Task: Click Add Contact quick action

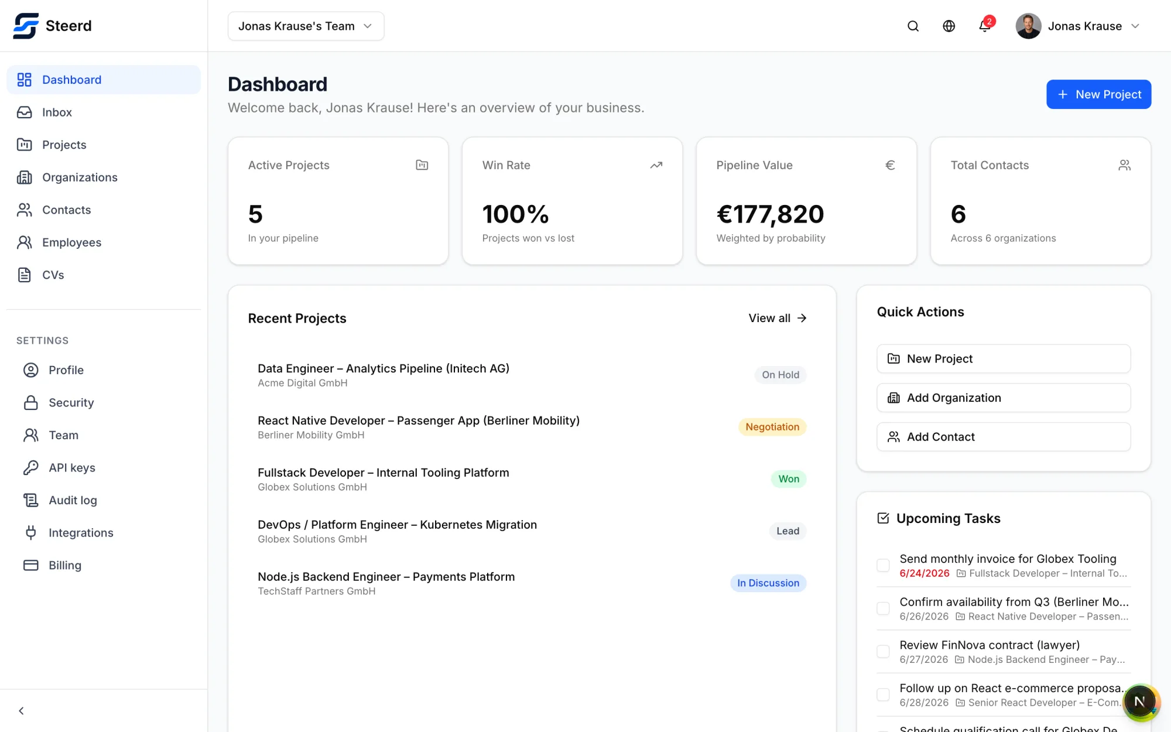Action: pyautogui.click(x=1004, y=437)
